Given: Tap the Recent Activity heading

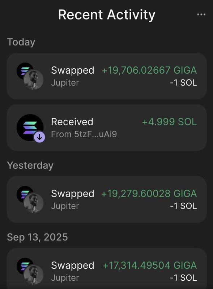Looking at the screenshot, I should [107, 15].
